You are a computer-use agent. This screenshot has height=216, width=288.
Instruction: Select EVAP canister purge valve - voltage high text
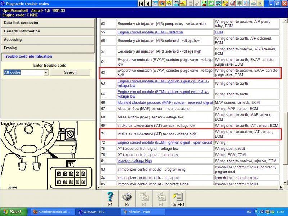point(165,73)
